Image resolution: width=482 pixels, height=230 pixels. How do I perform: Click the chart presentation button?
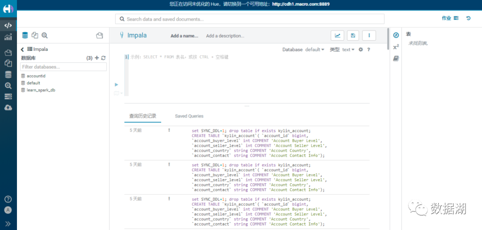point(337,36)
